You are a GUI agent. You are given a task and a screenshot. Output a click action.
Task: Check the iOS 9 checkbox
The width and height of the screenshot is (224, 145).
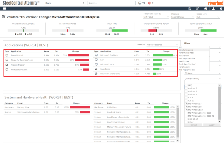coord(186,97)
